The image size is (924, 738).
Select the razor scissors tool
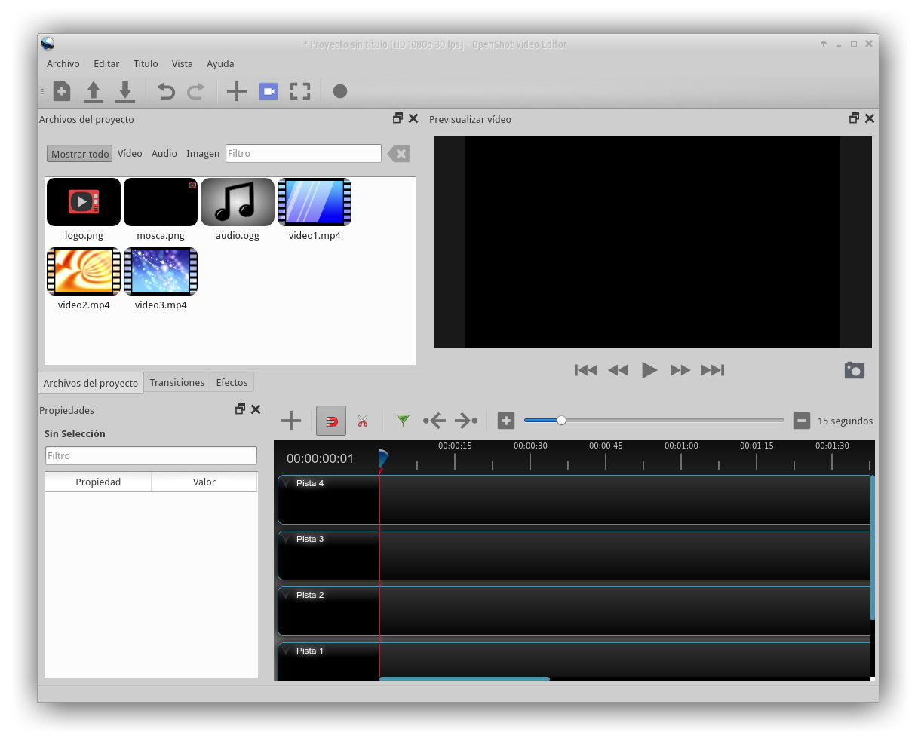pyautogui.click(x=363, y=421)
